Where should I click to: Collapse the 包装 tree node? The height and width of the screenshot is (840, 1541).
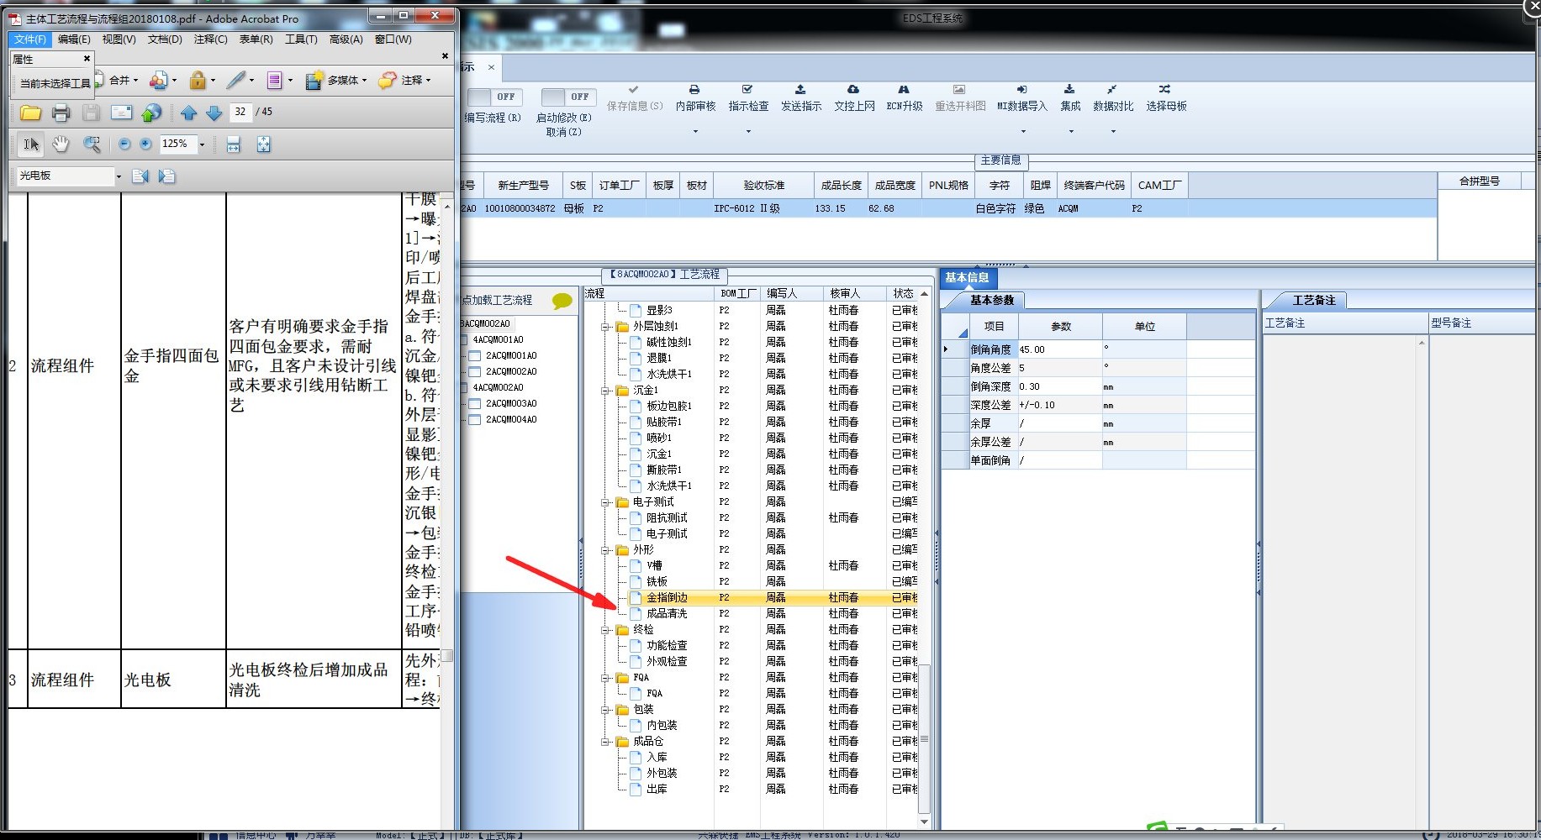605,709
